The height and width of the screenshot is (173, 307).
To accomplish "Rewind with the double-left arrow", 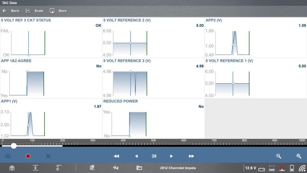I will pyautogui.click(x=116, y=156).
